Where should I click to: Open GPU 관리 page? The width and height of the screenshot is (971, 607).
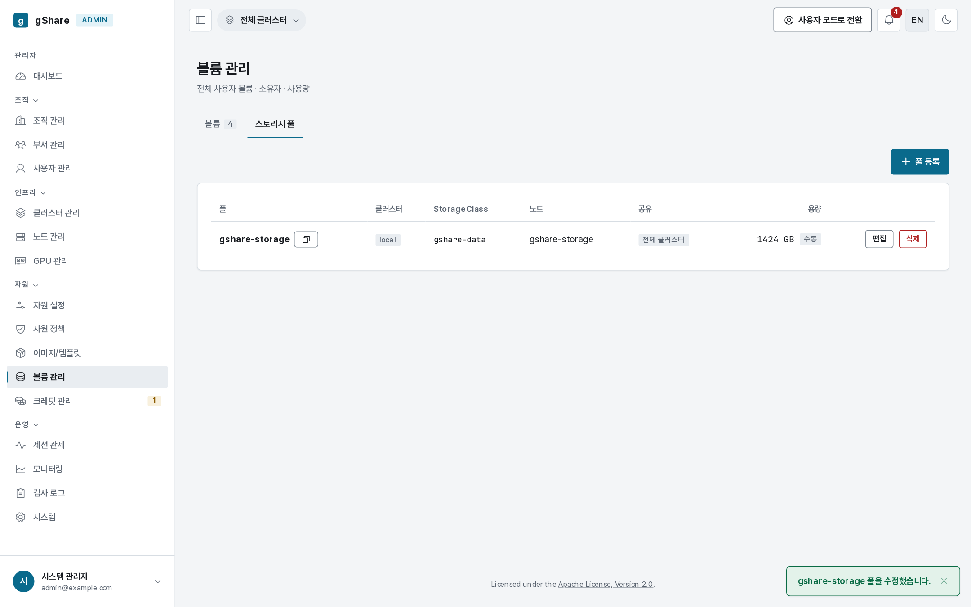(x=87, y=261)
